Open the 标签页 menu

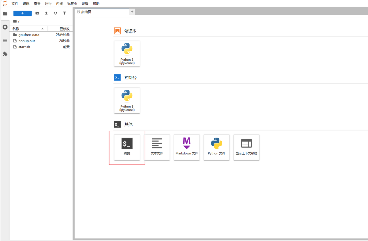(72, 3)
